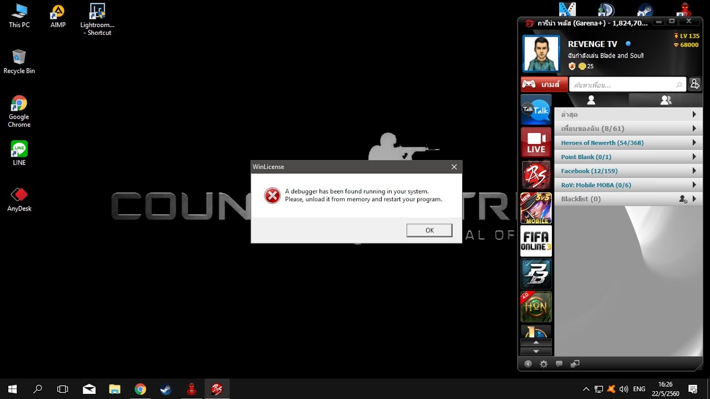
Task: Launch the Blade and Soul game icon in Garena sidebar
Action: [x=536, y=175]
